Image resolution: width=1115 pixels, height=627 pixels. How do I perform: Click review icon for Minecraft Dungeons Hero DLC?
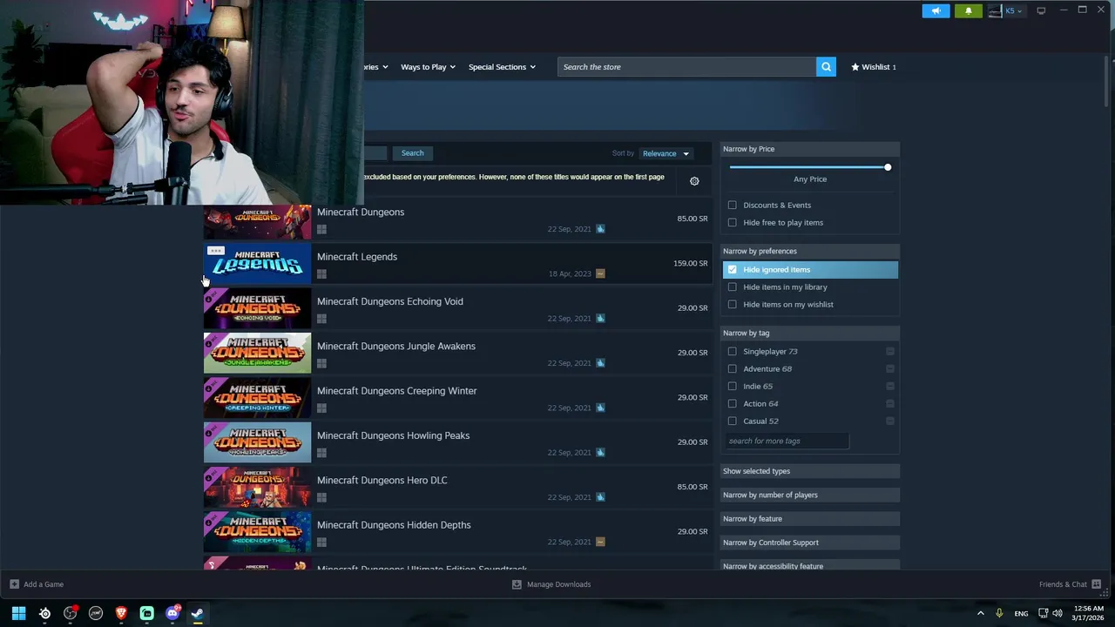coord(600,497)
